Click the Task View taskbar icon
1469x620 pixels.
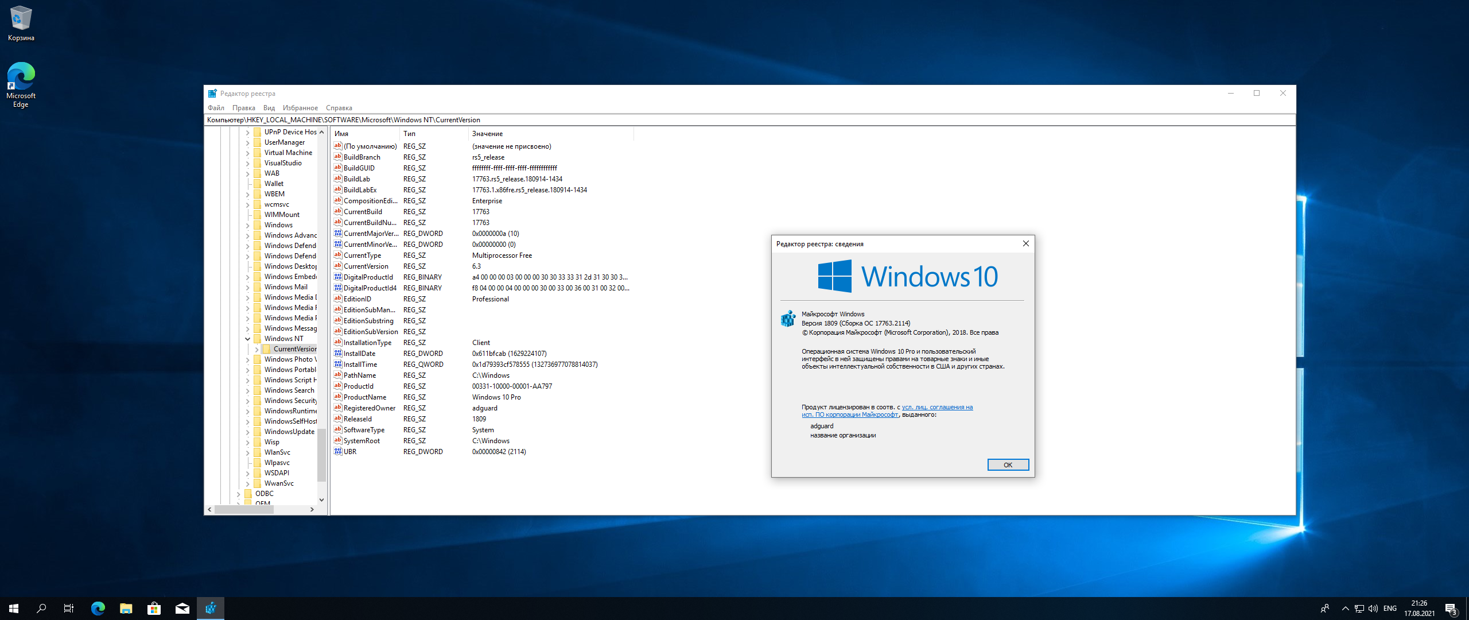click(x=69, y=608)
